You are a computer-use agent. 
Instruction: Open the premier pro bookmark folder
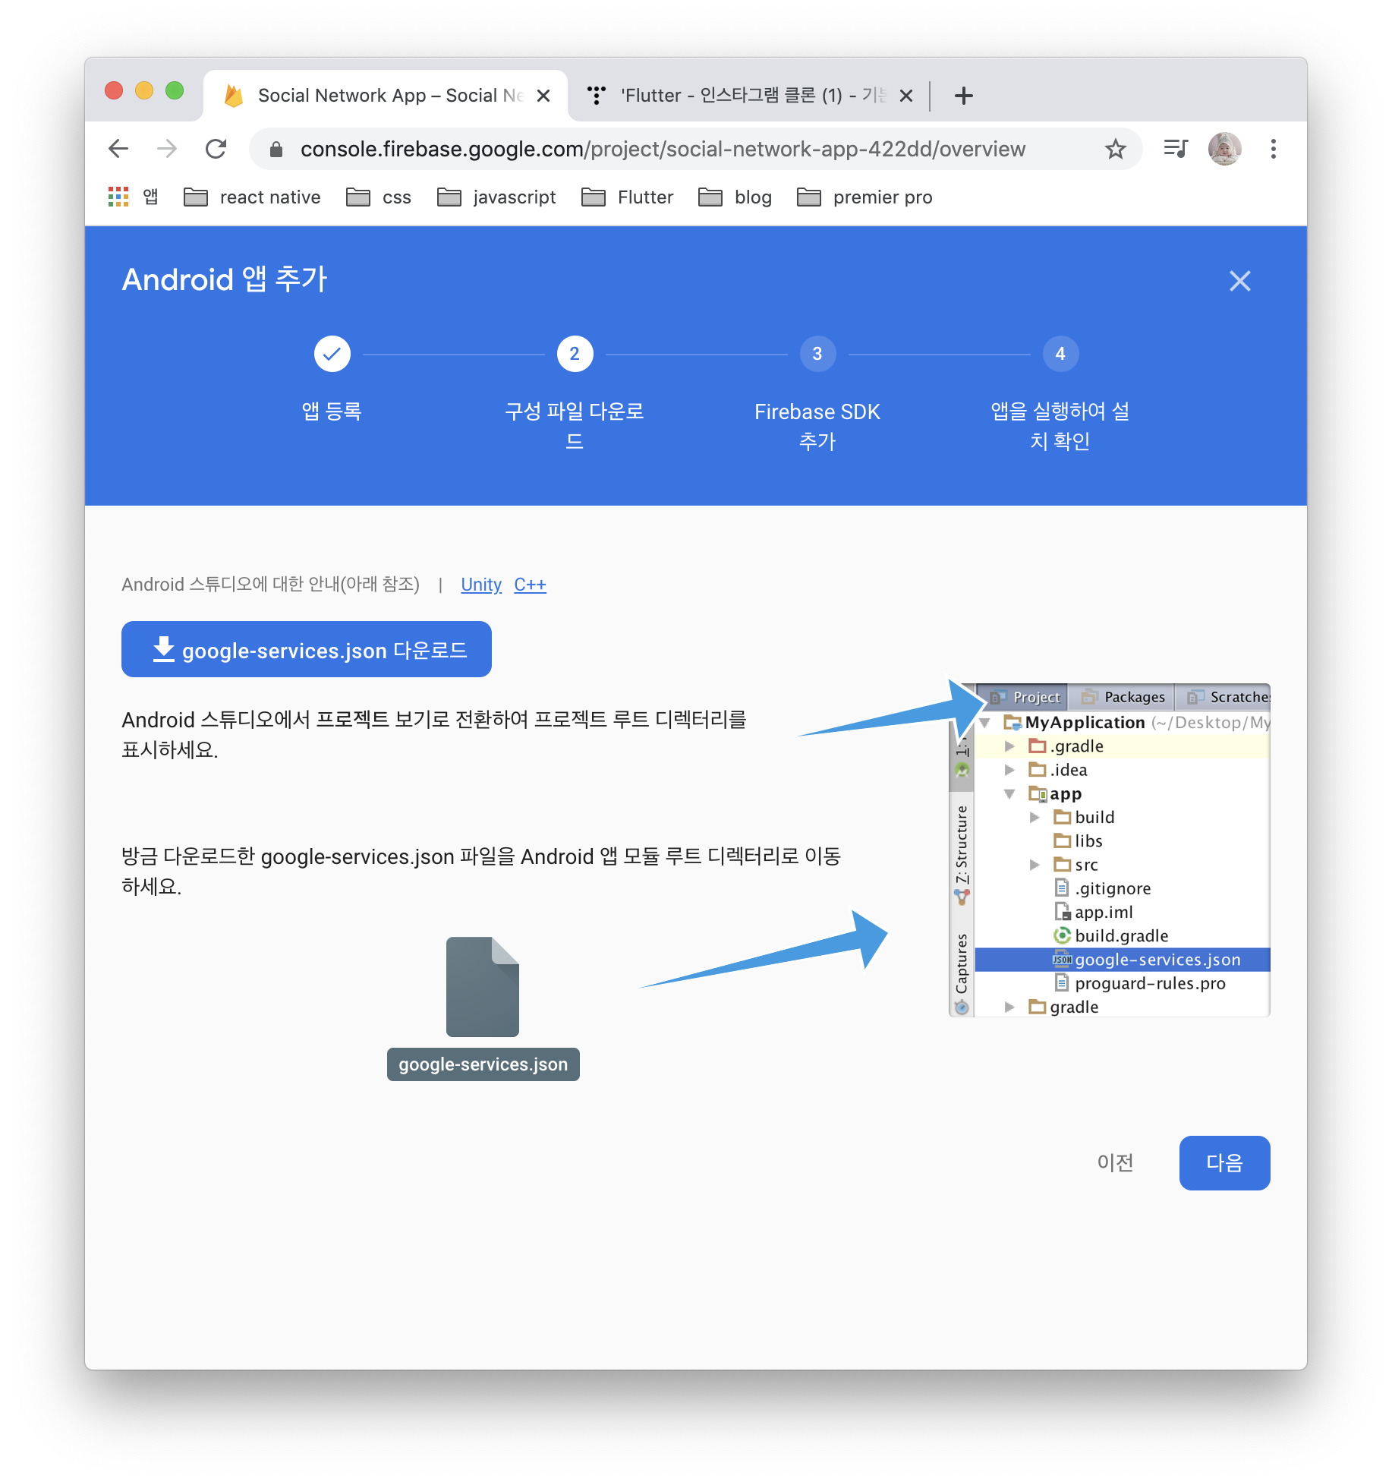[865, 197]
